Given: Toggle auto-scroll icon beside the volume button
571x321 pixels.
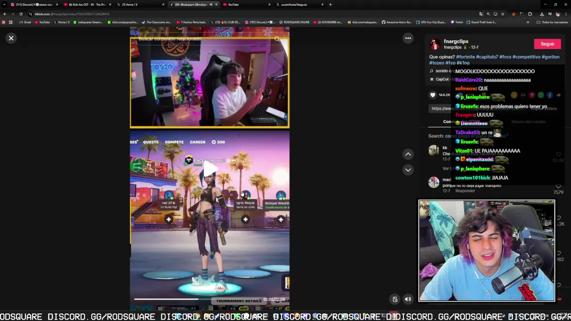Looking at the screenshot, I should click(x=395, y=299).
